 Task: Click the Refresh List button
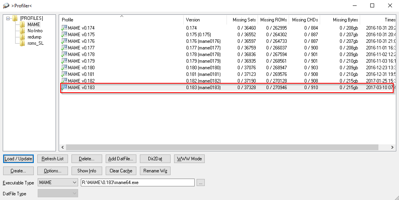tap(53, 159)
